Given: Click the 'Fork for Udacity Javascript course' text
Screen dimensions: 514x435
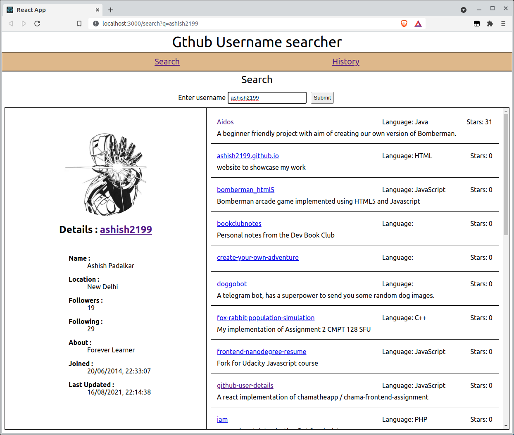Looking at the screenshot, I should [267, 363].
